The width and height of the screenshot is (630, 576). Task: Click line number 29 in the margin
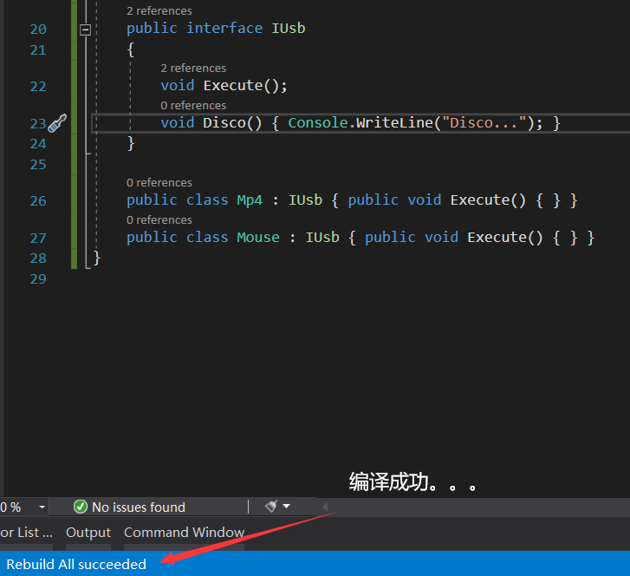(37, 278)
